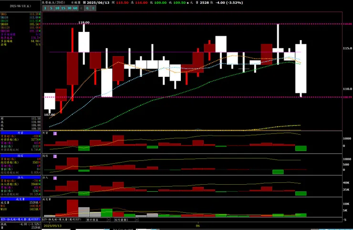Click the tallest red volume bar
353x230 pixels.
(73, 208)
